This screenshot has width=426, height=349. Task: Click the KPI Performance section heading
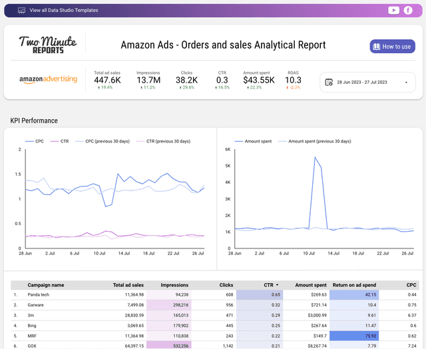coord(34,121)
